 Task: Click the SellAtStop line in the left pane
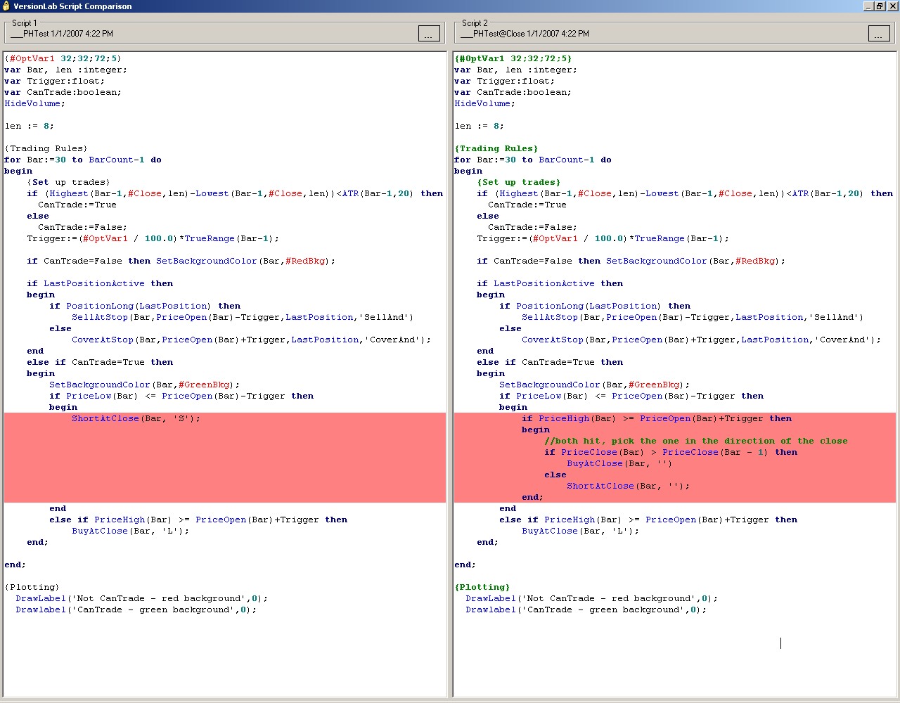click(x=242, y=317)
